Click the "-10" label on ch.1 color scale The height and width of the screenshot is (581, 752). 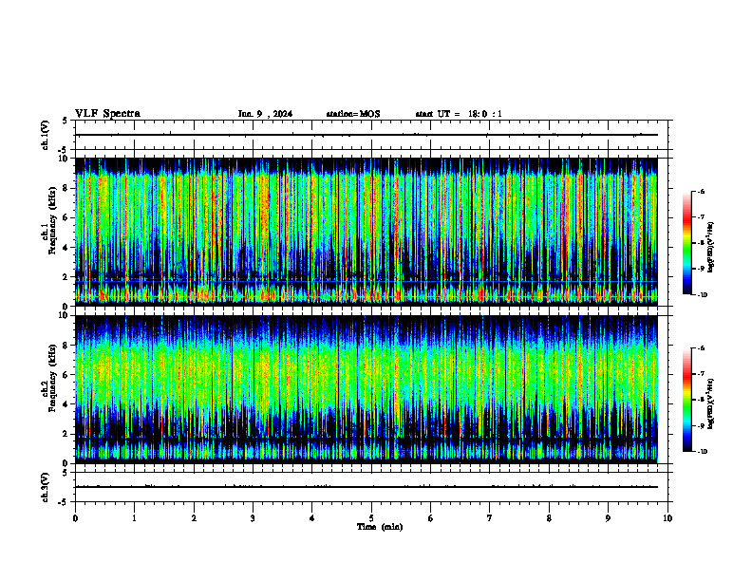(x=702, y=295)
